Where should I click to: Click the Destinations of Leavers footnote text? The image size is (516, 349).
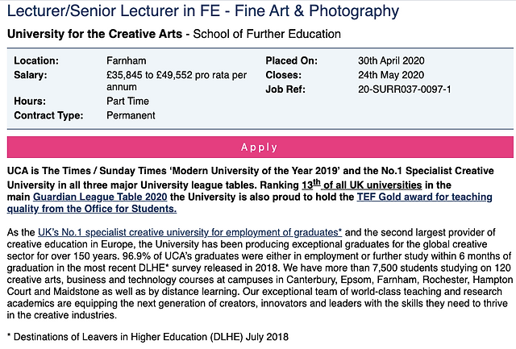point(148,337)
